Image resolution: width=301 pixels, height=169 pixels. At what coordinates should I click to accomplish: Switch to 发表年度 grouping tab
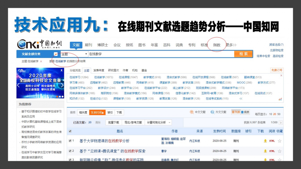click(x=99, y=70)
